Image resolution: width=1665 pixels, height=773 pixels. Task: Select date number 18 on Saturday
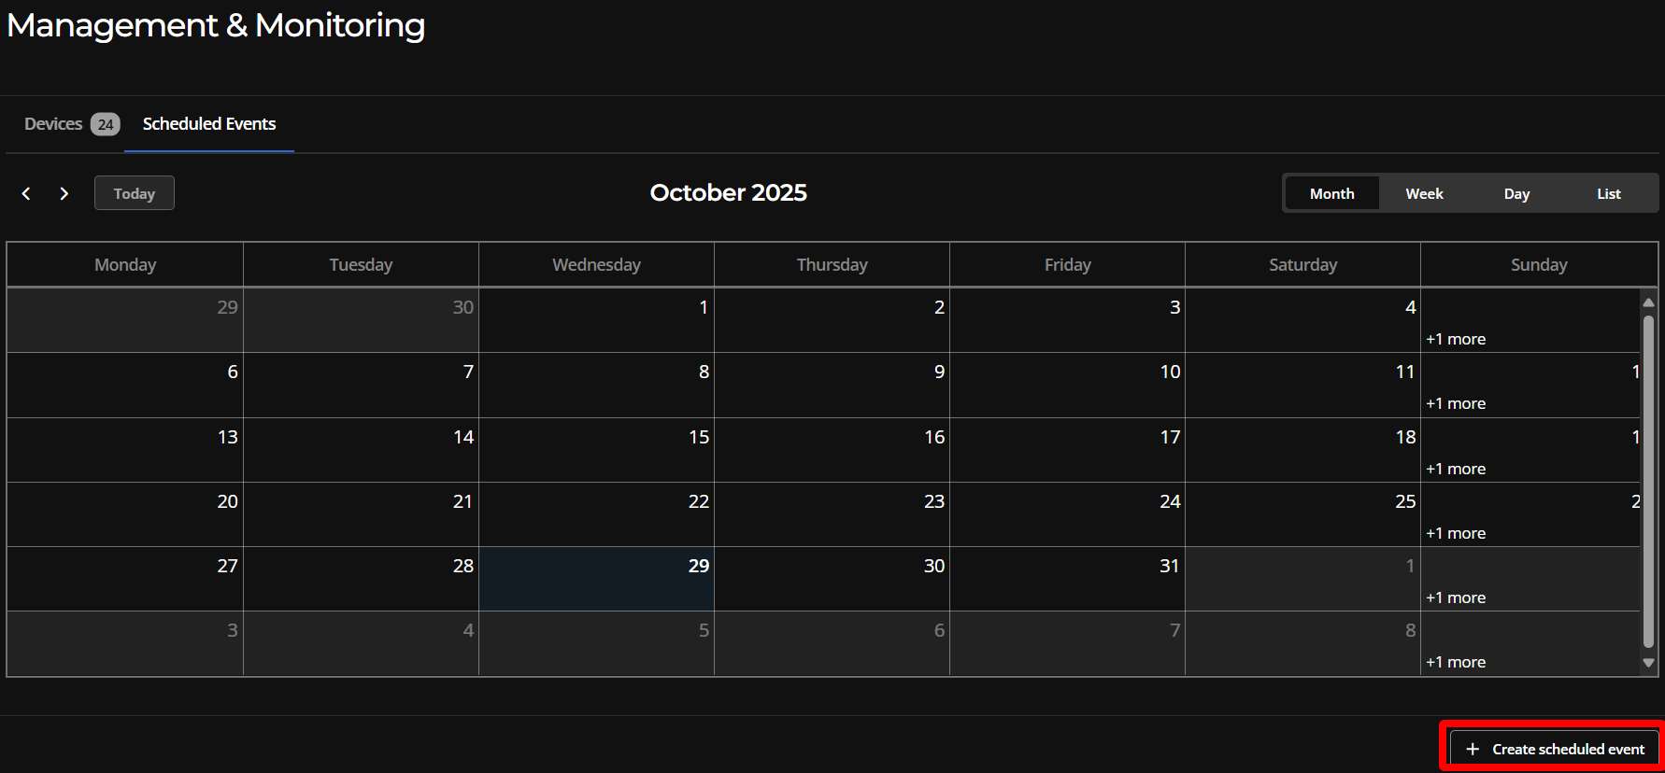point(1405,437)
